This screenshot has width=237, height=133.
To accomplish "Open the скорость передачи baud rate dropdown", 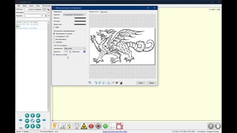I will 44,9.
